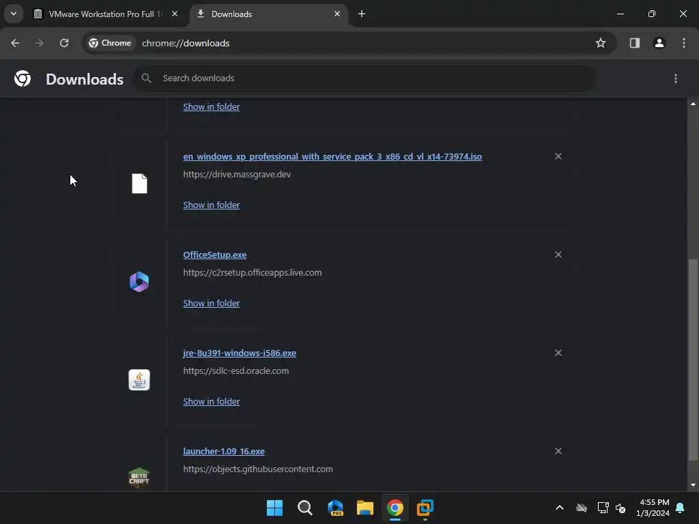The height and width of the screenshot is (524, 699).
Task: Show the Windows XP ISO in folder
Action: click(212, 205)
